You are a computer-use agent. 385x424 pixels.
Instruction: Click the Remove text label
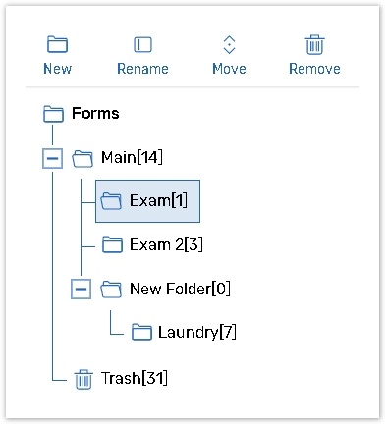[x=314, y=69]
